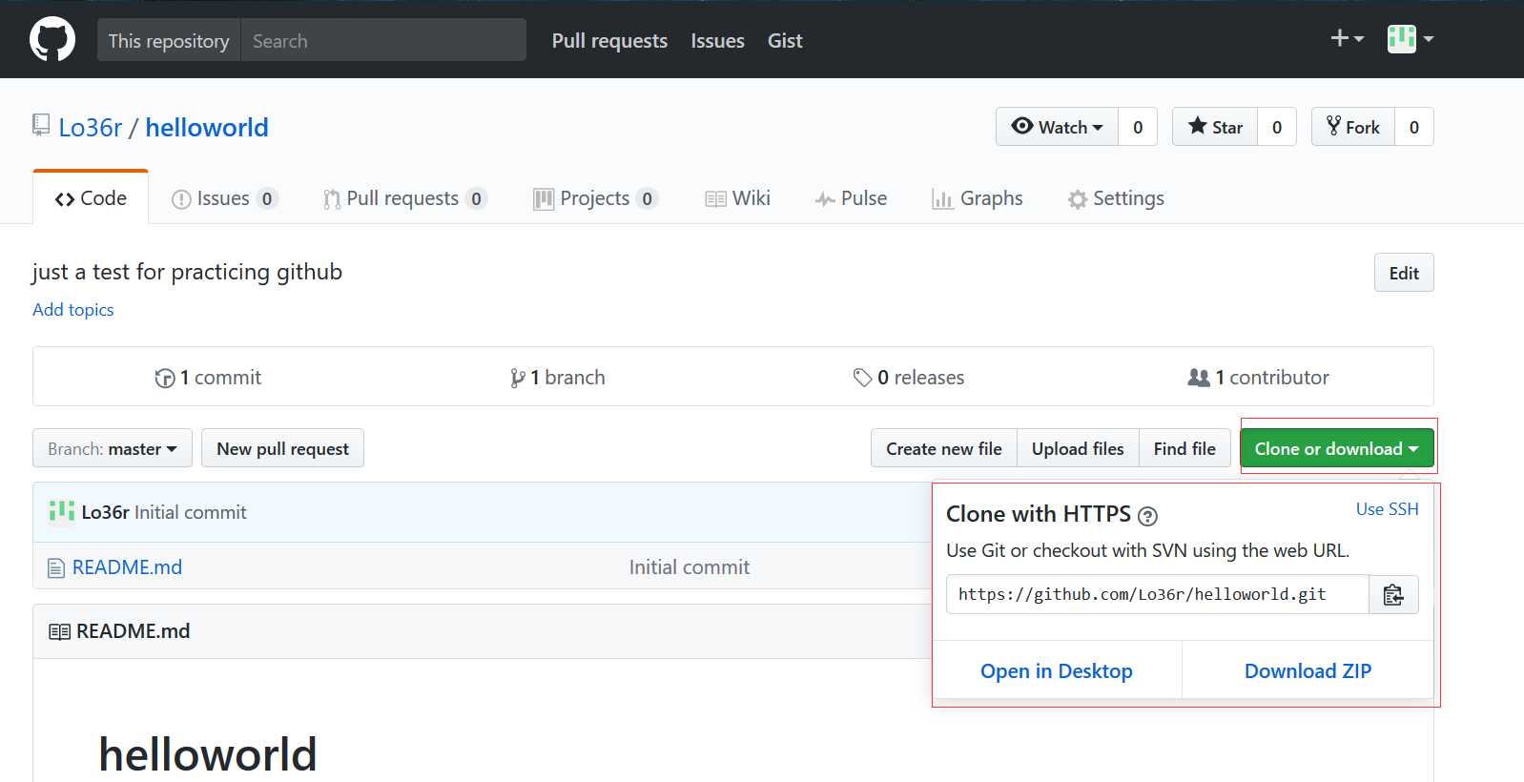Screen dimensions: 1524x782
Task: Copy clone URL with the clipboard icon
Action: 1393,594
